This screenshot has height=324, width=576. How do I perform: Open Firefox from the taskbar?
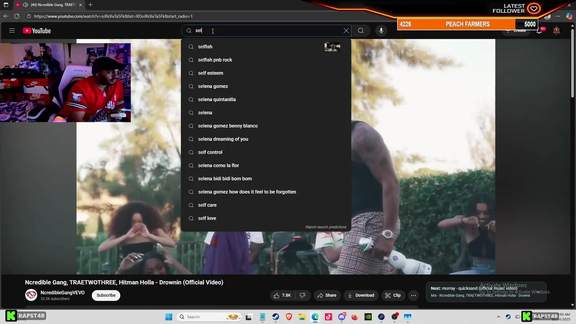click(x=355, y=317)
